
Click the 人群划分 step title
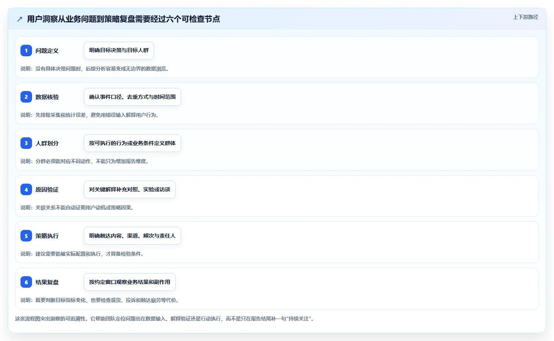(x=47, y=143)
